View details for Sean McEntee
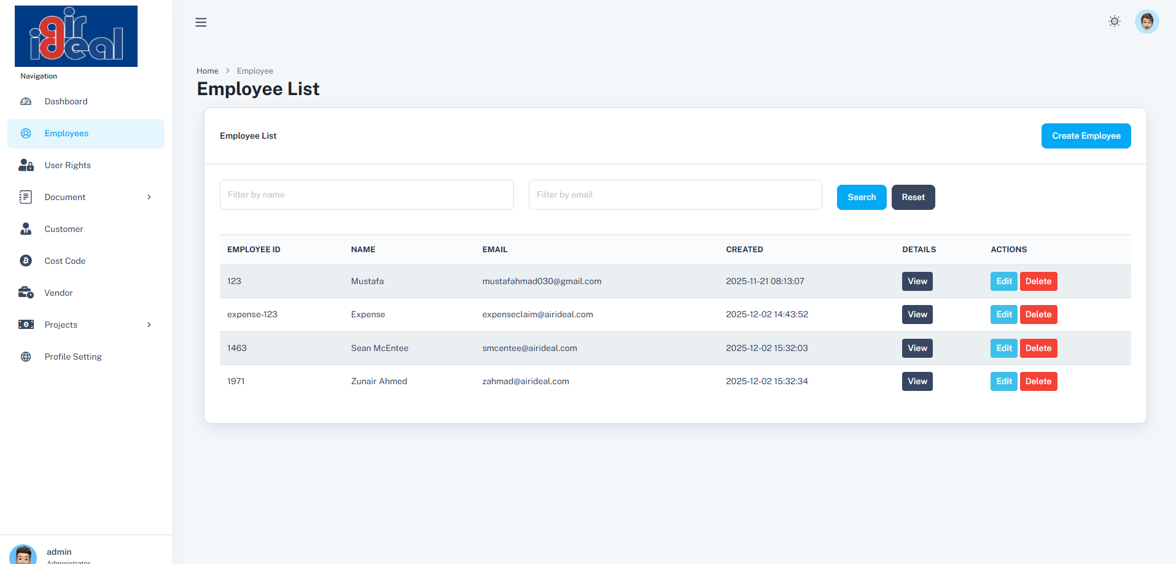The image size is (1176, 564). (917, 348)
